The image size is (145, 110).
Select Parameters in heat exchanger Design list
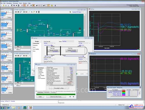(x=35, y=45)
